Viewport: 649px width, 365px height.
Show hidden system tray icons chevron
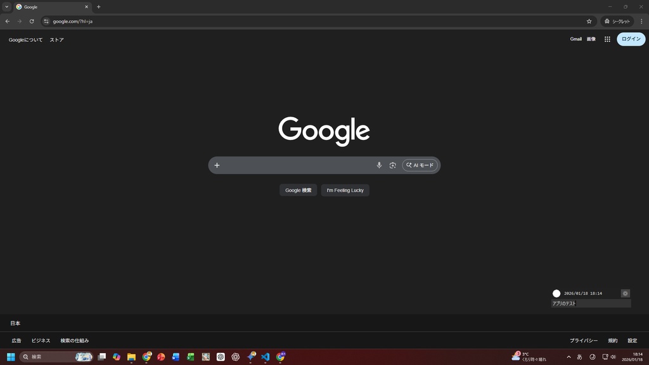[569, 357]
